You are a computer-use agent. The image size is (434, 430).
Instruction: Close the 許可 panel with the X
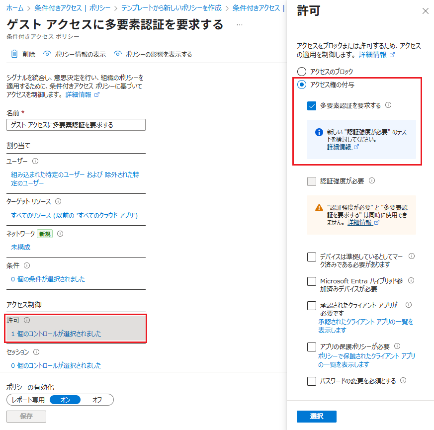pyautogui.click(x=426, y=11)
